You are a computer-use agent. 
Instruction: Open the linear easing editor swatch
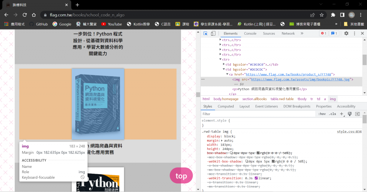256,178
